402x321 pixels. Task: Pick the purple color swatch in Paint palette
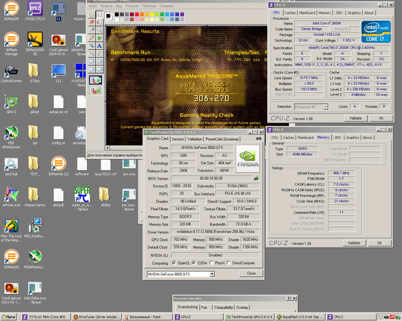tap(182, 14)
